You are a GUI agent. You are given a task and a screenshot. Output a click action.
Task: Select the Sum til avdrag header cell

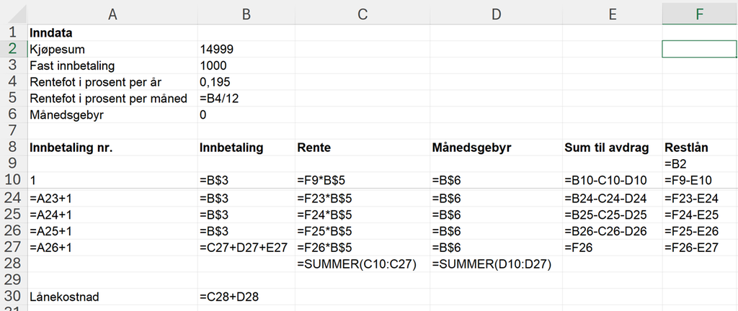click(611, 147)
